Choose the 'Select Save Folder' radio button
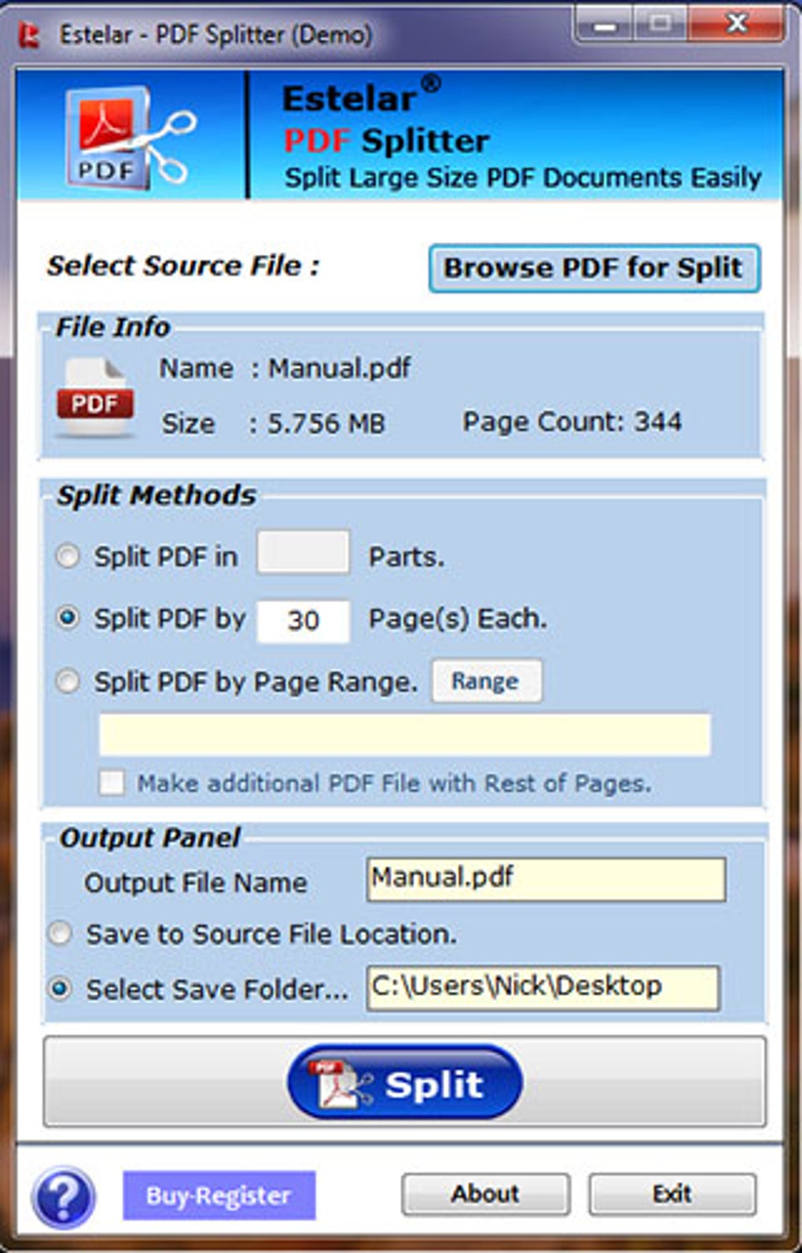 click(60, 989)
